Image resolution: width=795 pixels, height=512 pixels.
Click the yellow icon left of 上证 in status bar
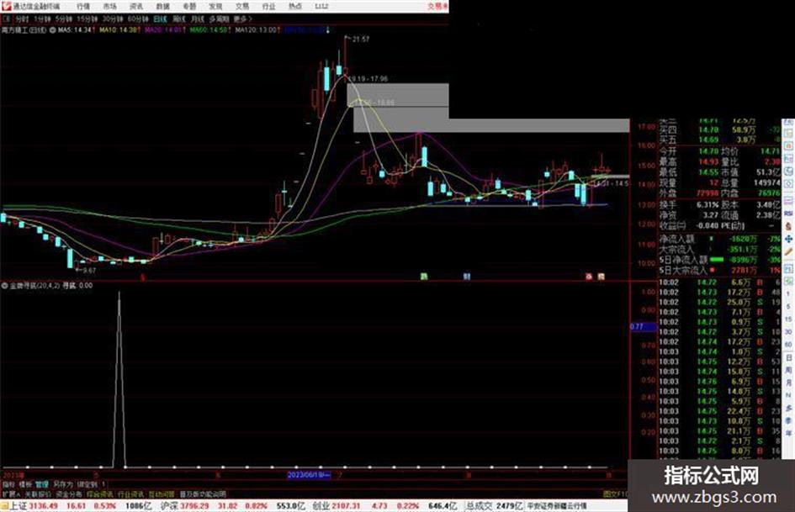pyautogui.click(x=4, y=506)
